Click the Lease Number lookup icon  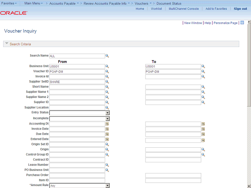(107, 165)
